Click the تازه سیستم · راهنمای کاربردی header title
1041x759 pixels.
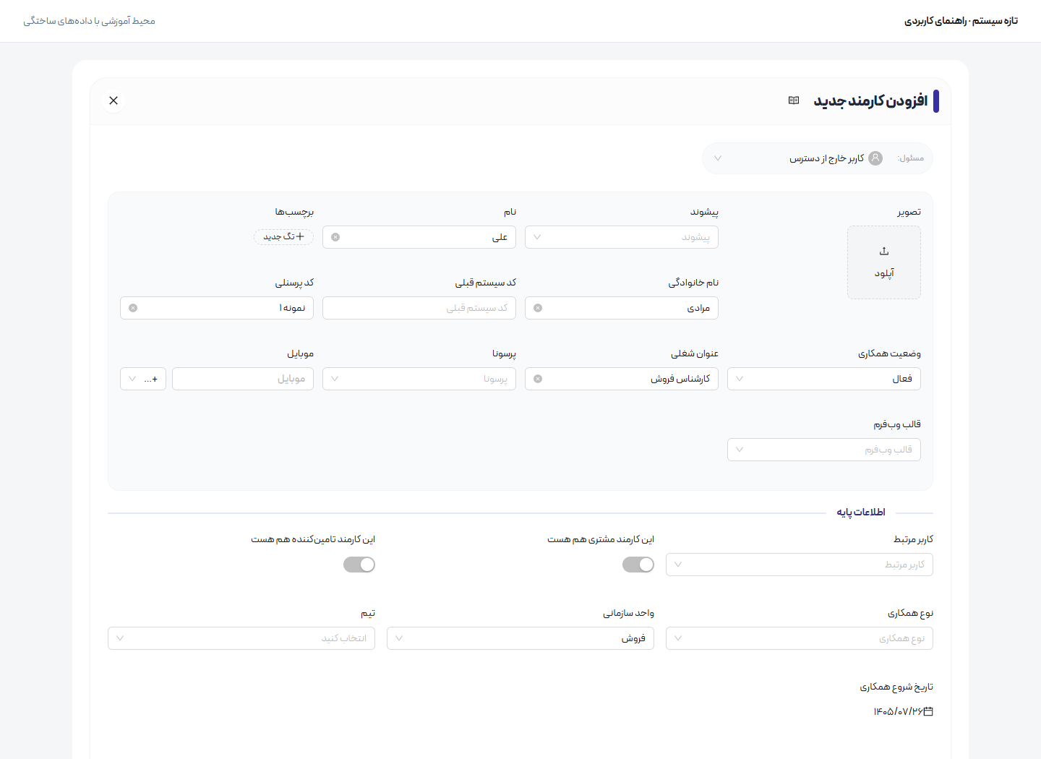coord(961,21)
